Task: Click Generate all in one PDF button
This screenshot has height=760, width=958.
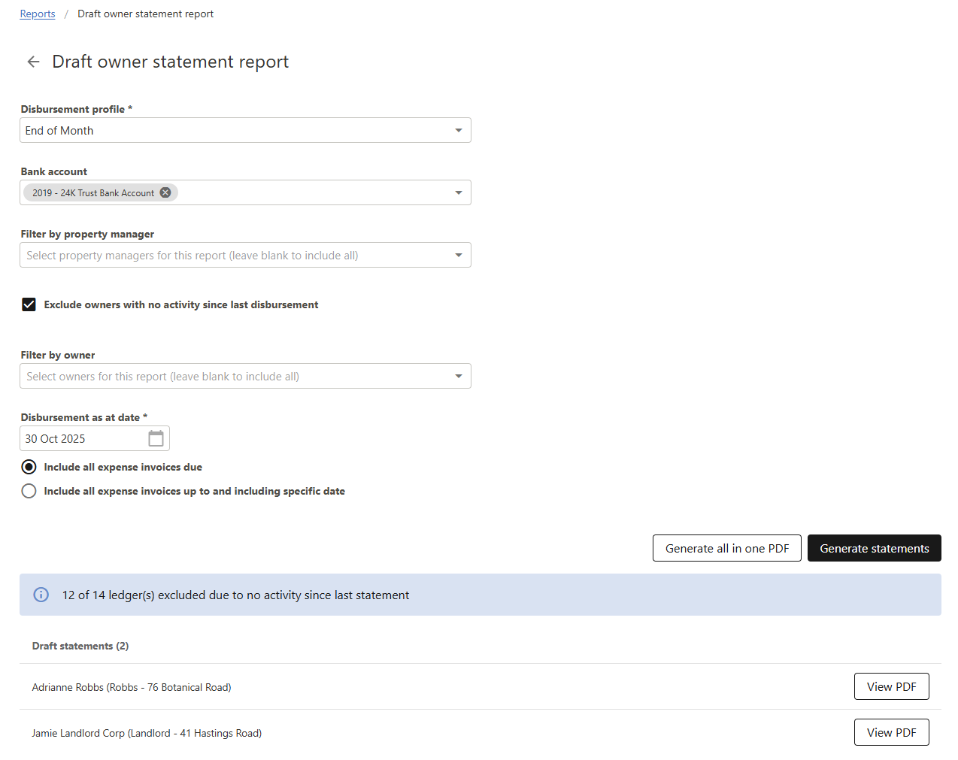Action: [x=726, y=548]
